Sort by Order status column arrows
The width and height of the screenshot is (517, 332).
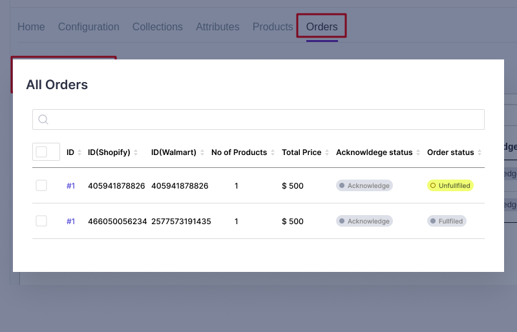click(x=480, y=153)
